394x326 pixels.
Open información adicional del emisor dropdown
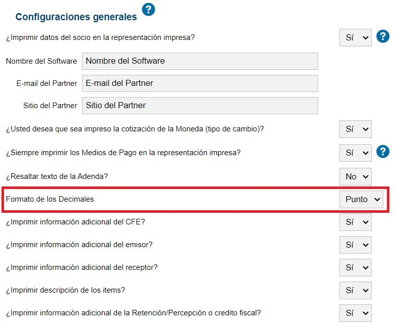point(355,245)
